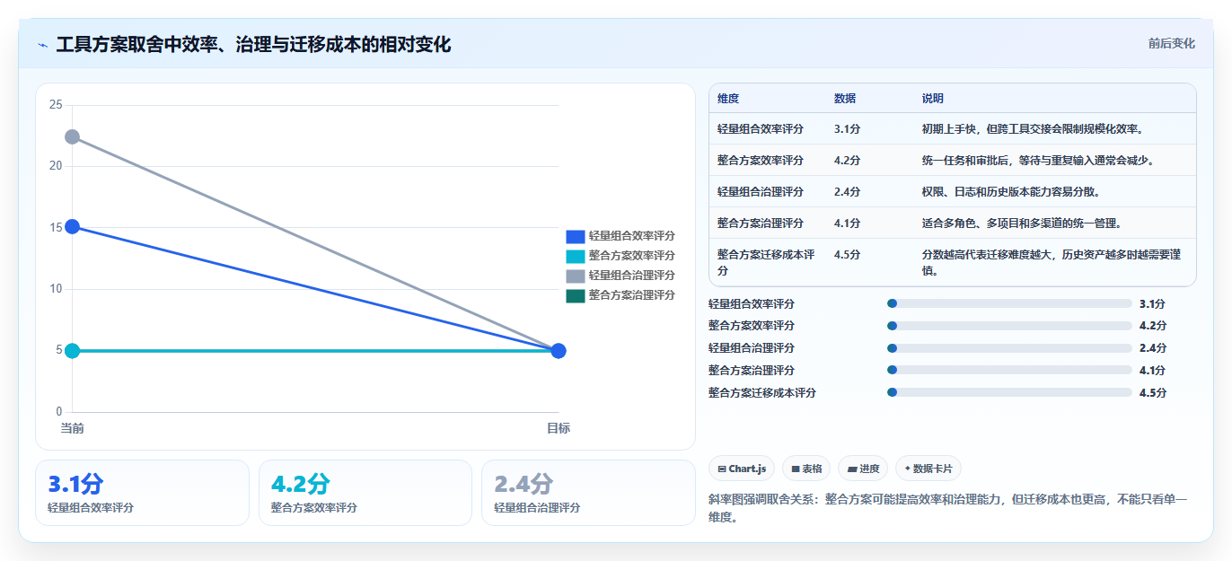Screen dimensions: 1232x561
Task: Click gray data point at 当前 near 22
Action: [x=72, y=136]
